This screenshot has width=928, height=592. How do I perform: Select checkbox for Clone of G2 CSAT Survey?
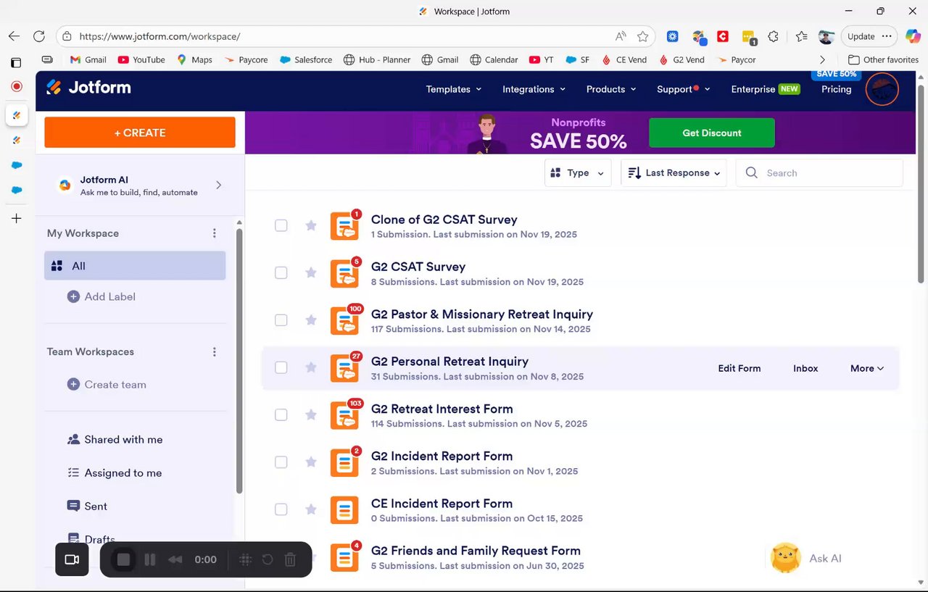tap(281, 225)
